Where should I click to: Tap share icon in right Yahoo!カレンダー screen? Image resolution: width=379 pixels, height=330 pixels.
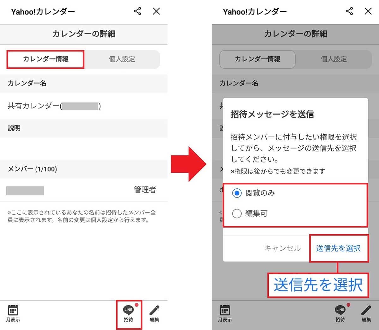point(349,11)
